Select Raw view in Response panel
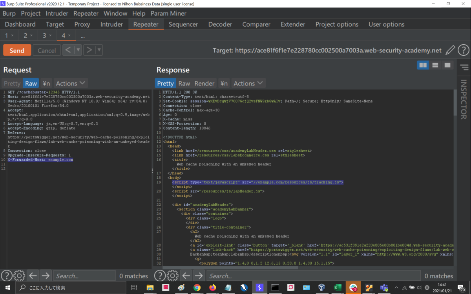471x294 pixels. (x=184, y=83)
